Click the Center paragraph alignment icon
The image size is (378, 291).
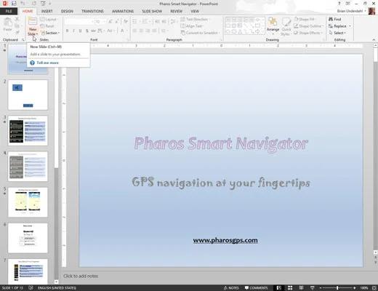click(x=141, y=31)
